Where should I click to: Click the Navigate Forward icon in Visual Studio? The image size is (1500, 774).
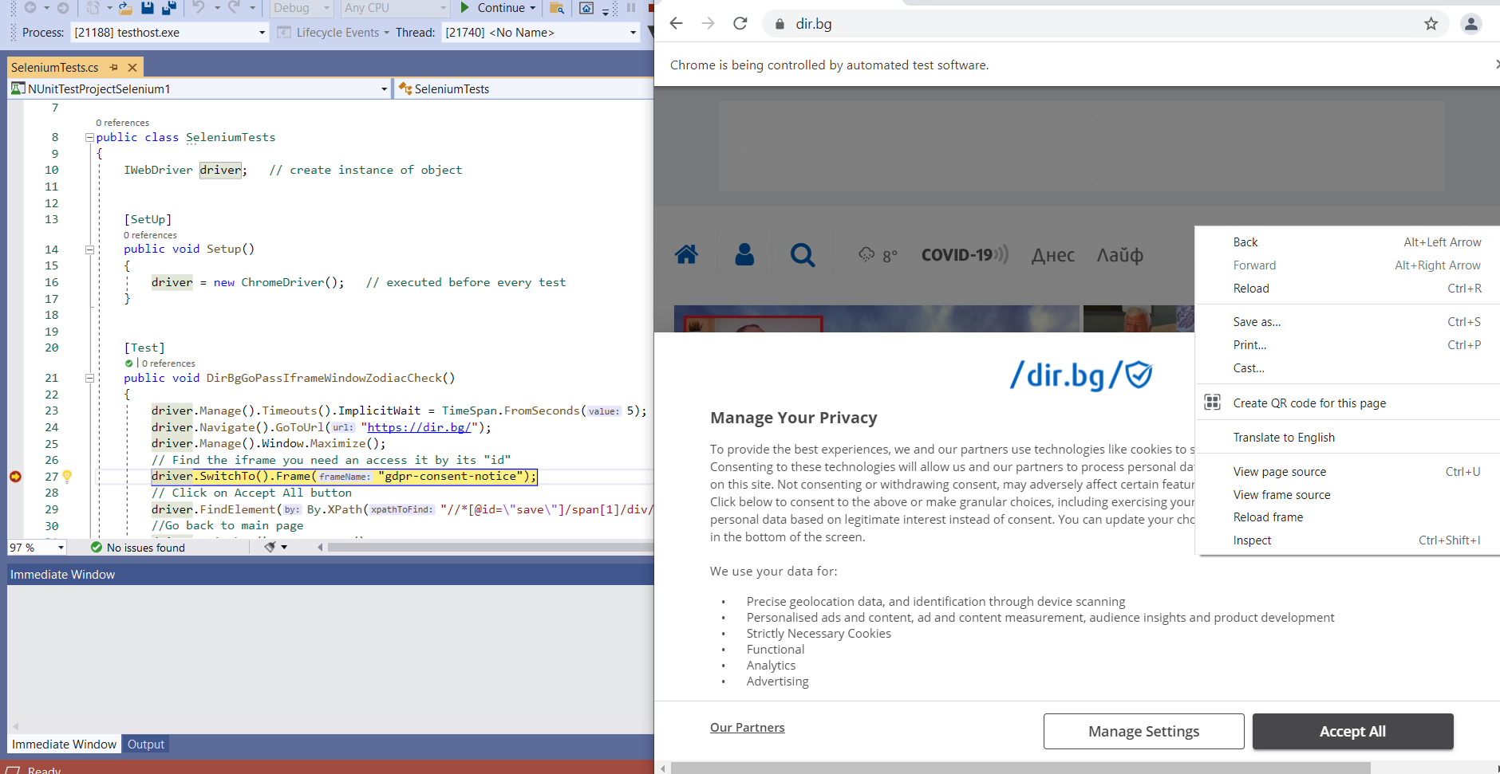pyautogui.click(x=62, y=7)
